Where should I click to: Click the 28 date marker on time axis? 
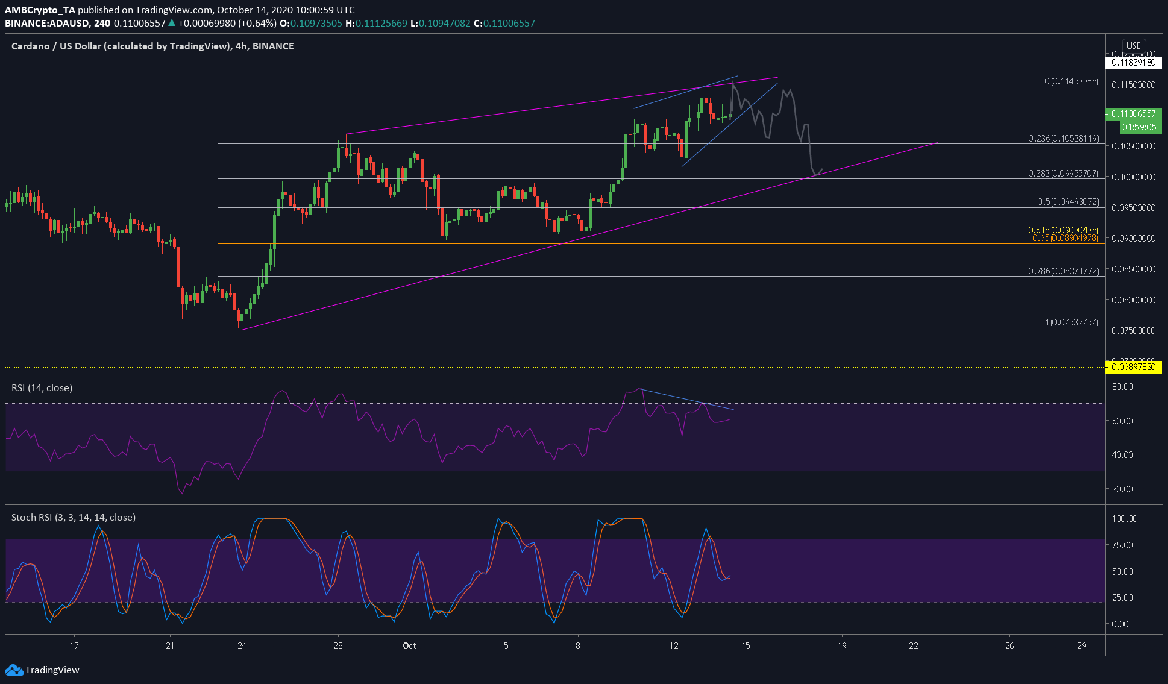[x=338, y=646]
